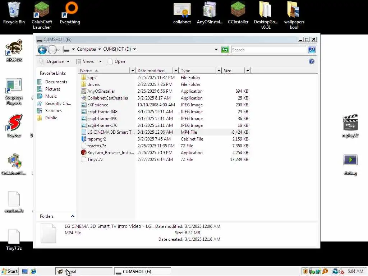Launch Internet Explorer from quick launch
The height and width of the screenshot is (276, 368).
tap(33, 272)
